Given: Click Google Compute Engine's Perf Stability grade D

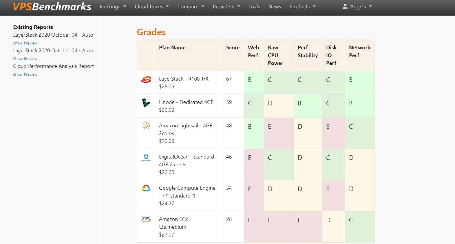Looking at the screenshot, I should point(300,189).
